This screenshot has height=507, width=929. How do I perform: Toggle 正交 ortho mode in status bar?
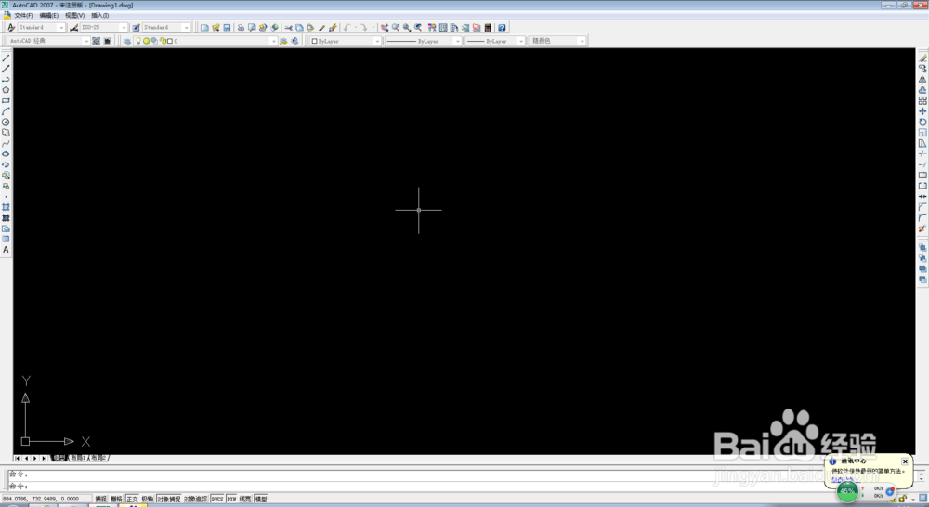click(x=132, y=499)
